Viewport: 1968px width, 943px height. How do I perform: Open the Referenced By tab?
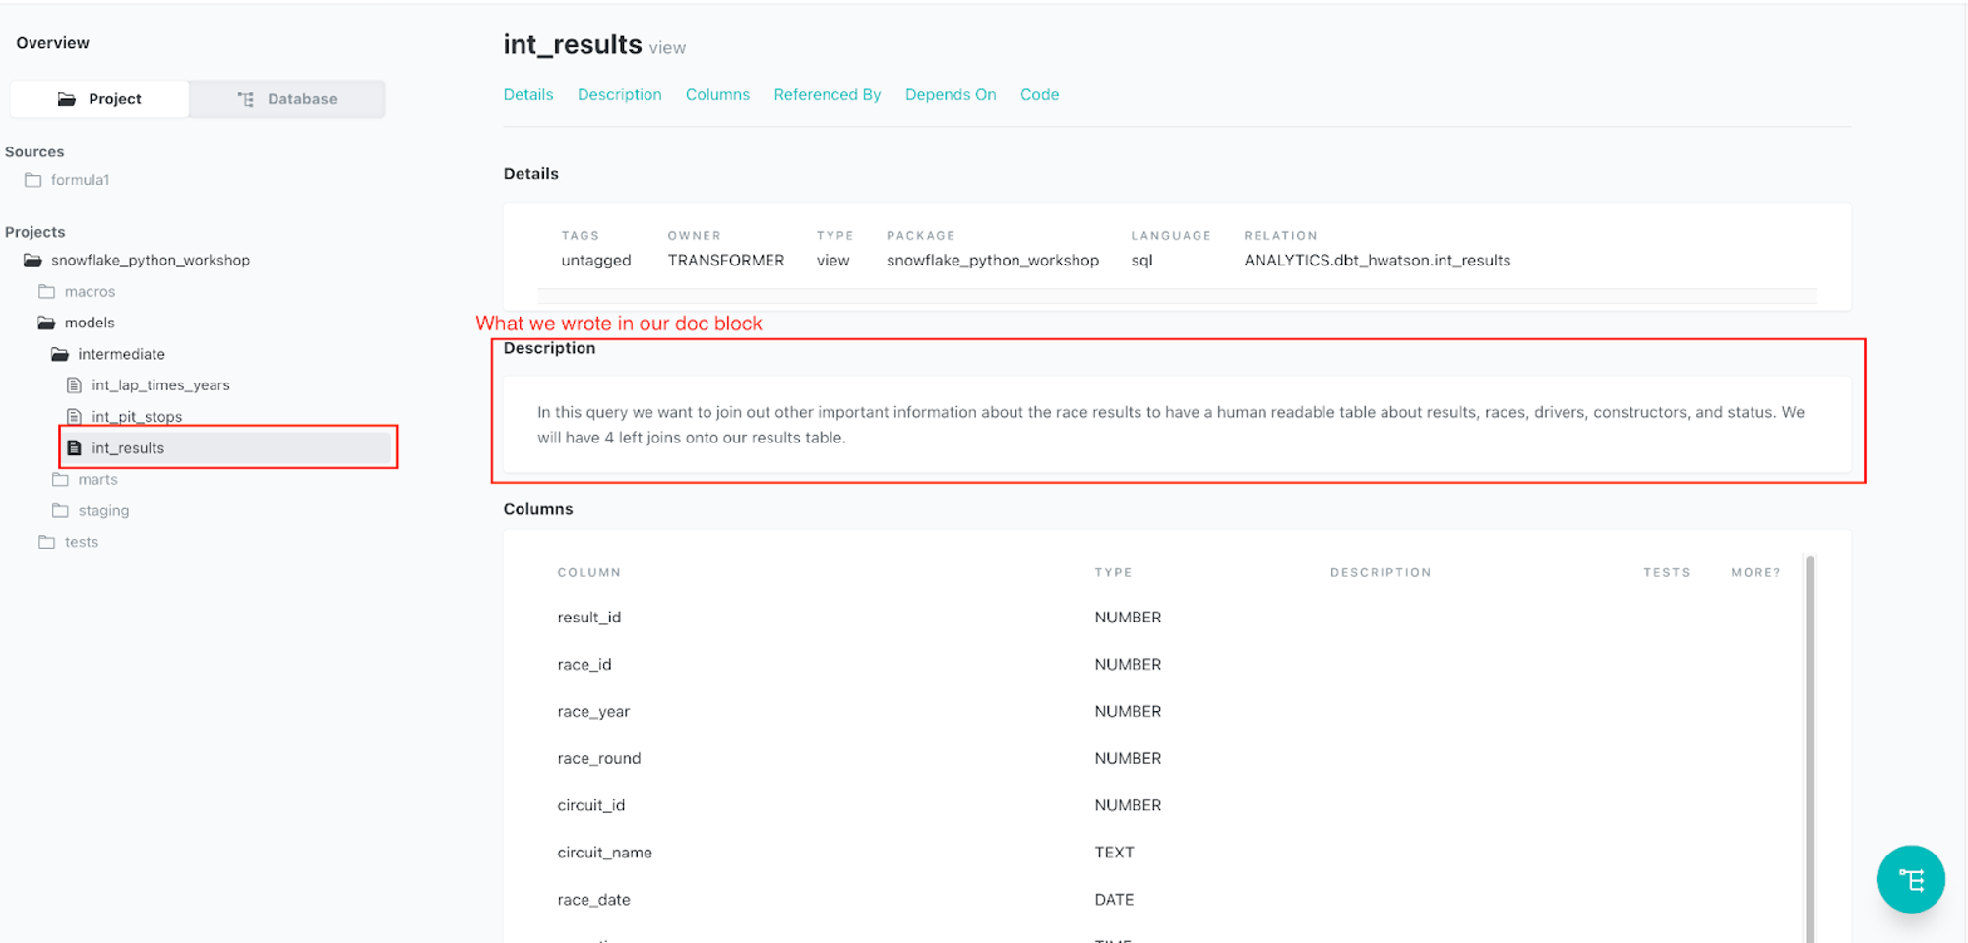827,94
